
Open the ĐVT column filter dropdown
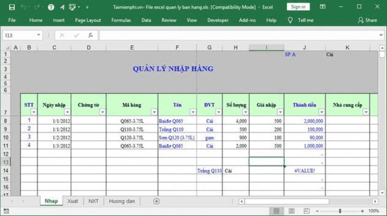tap(219, 112)
